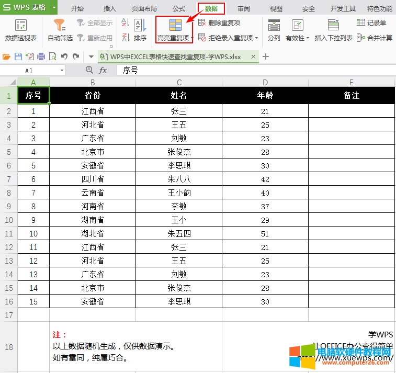The height and width of the screenshot is (373, 396).
Task: Close the xlsx document tab
Action: pos(253,57)
